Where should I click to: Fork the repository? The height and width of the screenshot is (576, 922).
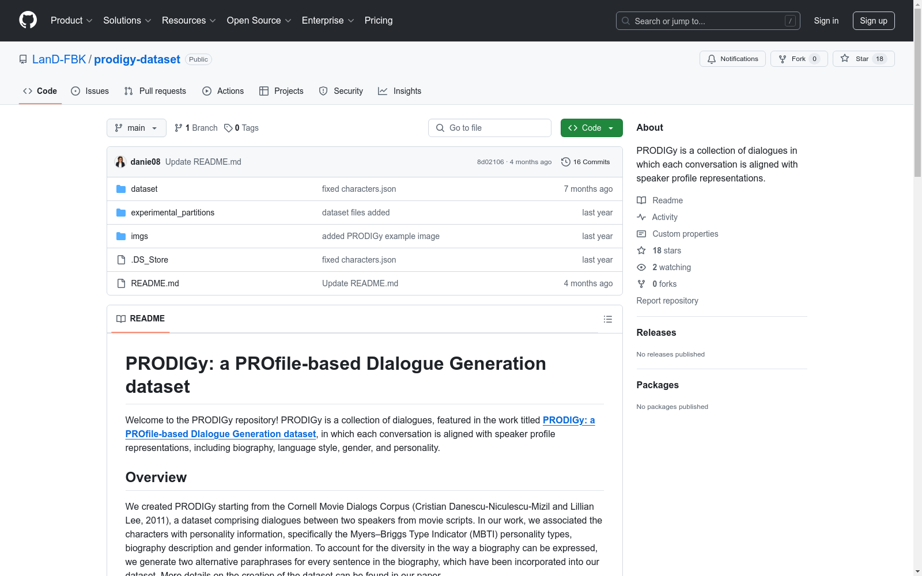[x=799, y=59]
